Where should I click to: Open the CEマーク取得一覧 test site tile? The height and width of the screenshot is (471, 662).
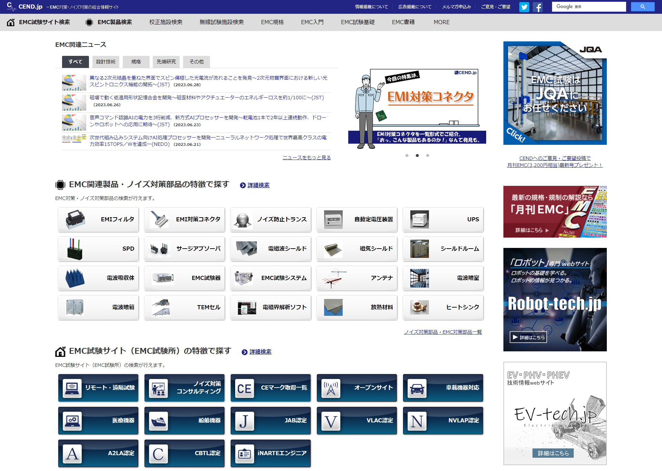point(271,388)
